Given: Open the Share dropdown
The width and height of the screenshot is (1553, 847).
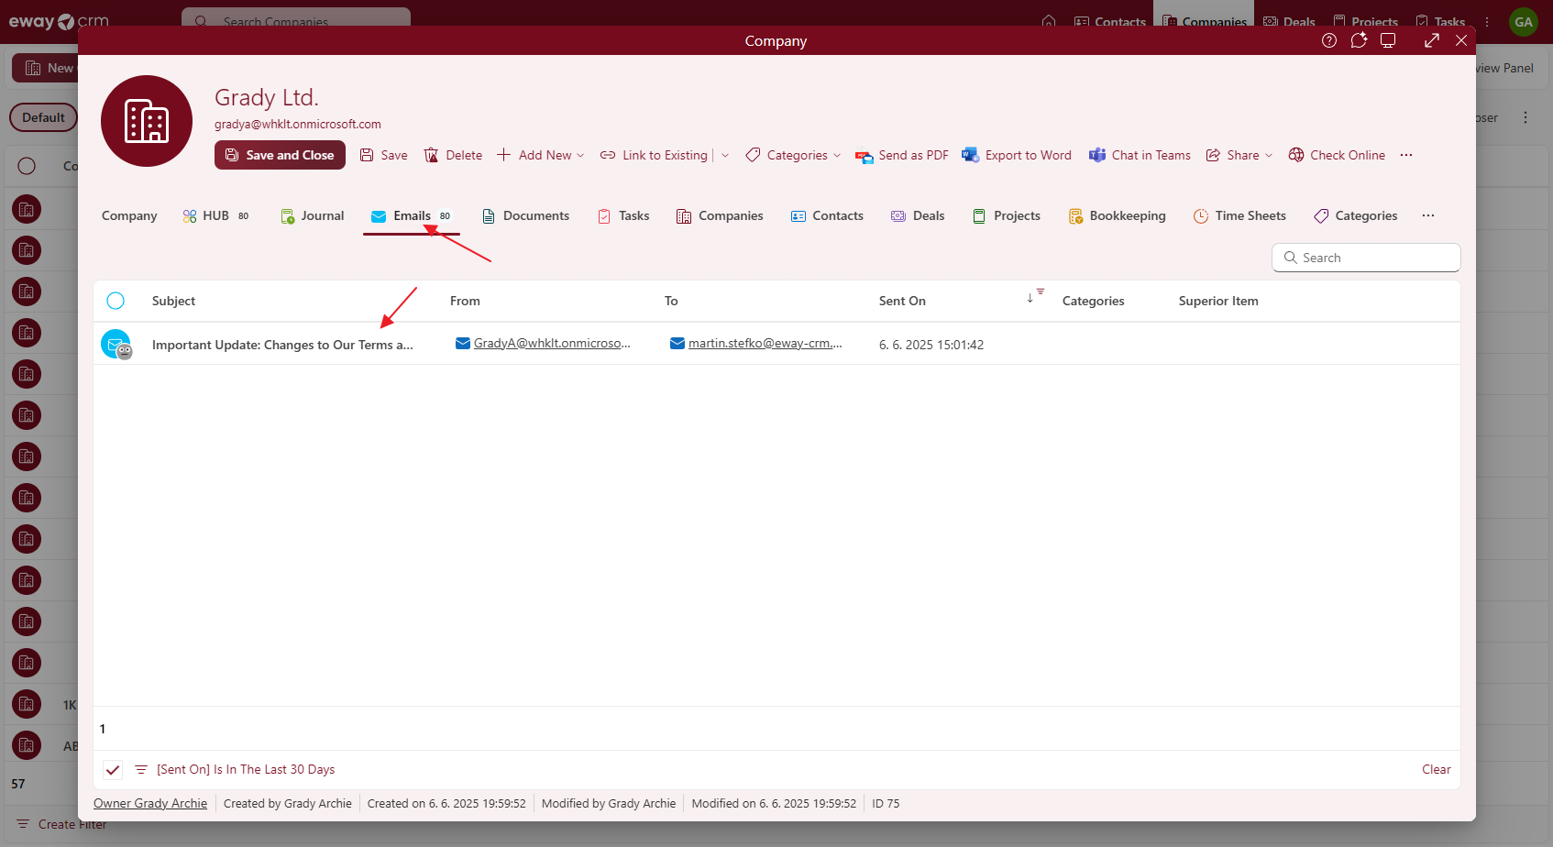Looking at the screenshot, I should pyautogui.click(x=1239, y=155).
